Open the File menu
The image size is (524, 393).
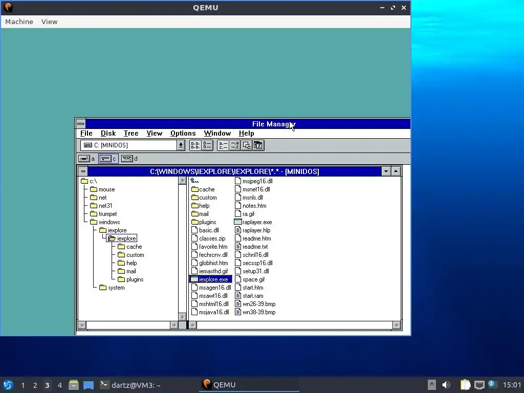coord(86,134)
